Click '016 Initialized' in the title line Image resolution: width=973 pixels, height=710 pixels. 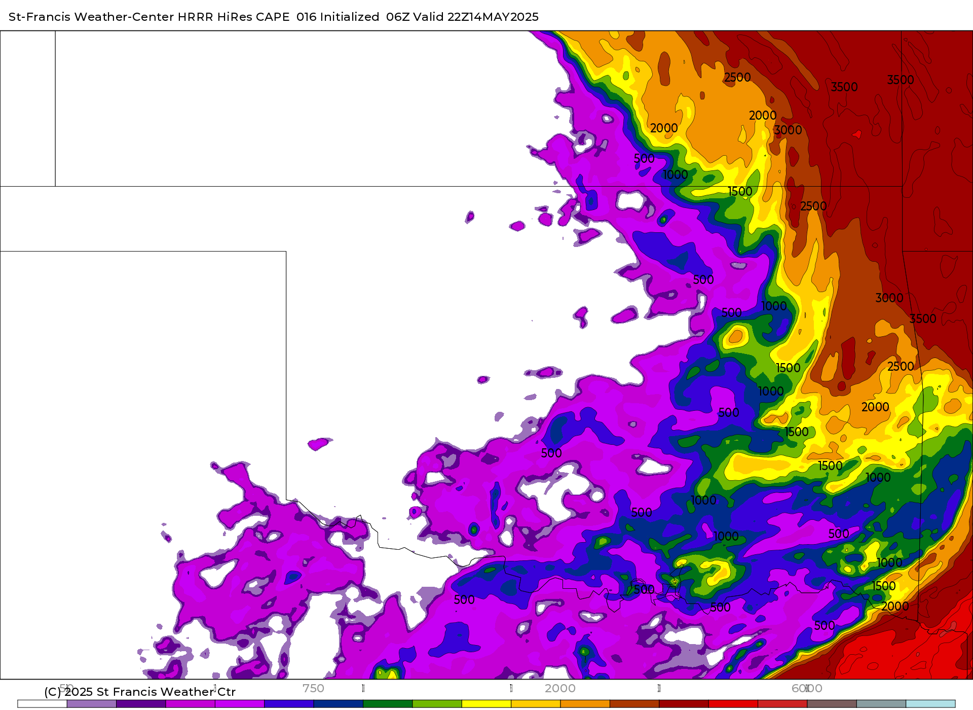pyautogui.click(x=338, y=17)
